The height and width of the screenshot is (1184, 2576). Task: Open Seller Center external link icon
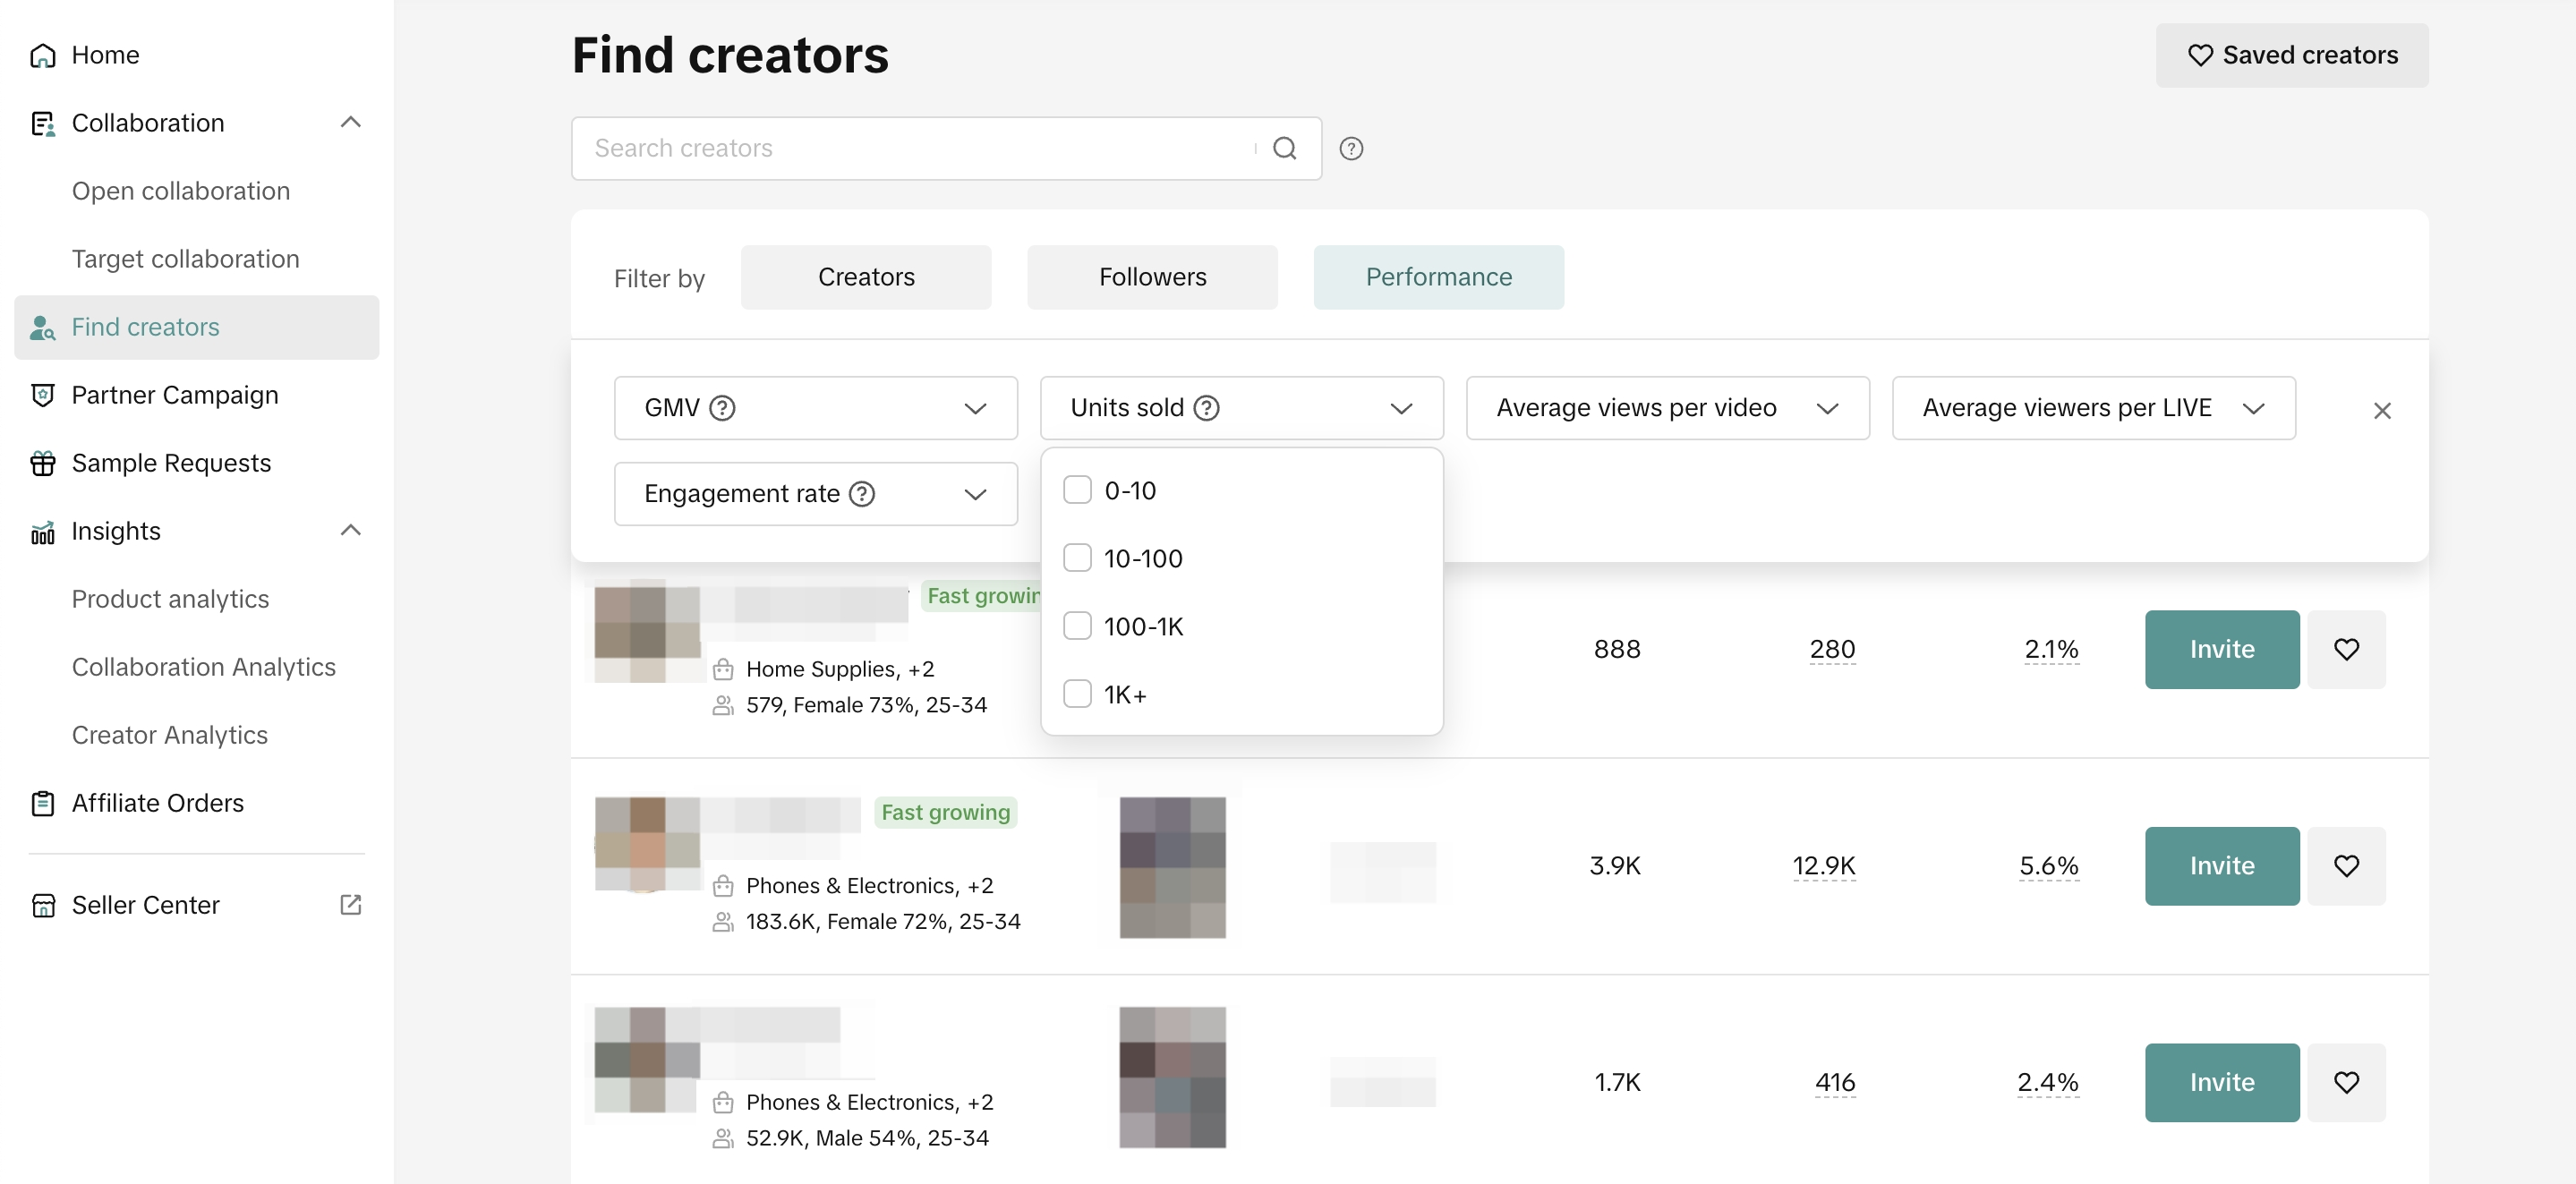point(350,905)
